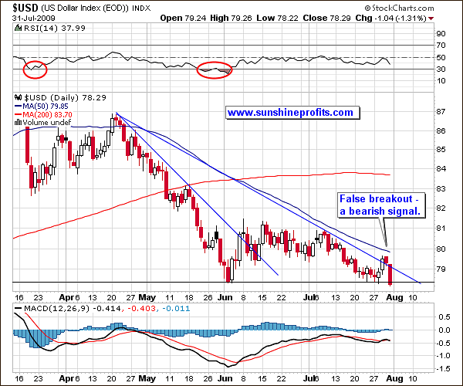Click the candlestick icon beside $USD (Daily)
The width and height of the screenshot is (463, 386).
(x=18, y=97)
